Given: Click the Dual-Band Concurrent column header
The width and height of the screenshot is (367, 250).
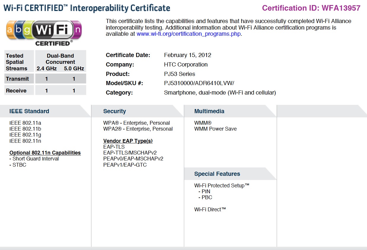Looking at the screenshot, I should 60,59.
